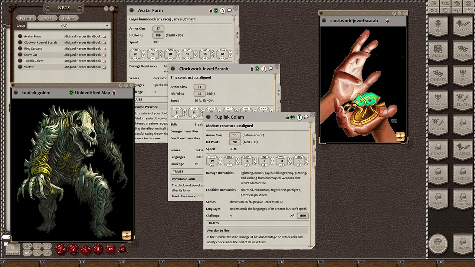Toggle the lock on the Tupilak Golem sheet

[287, 117]
